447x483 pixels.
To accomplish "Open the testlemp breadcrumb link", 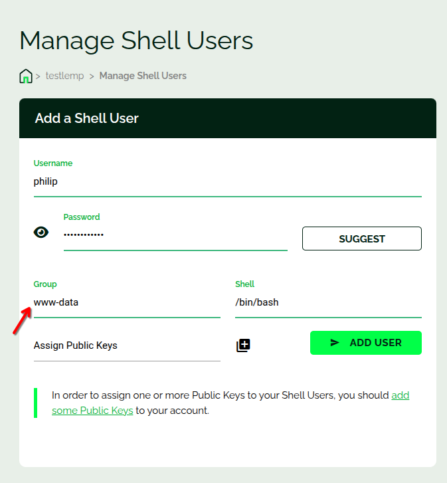I will click(64, 76).
